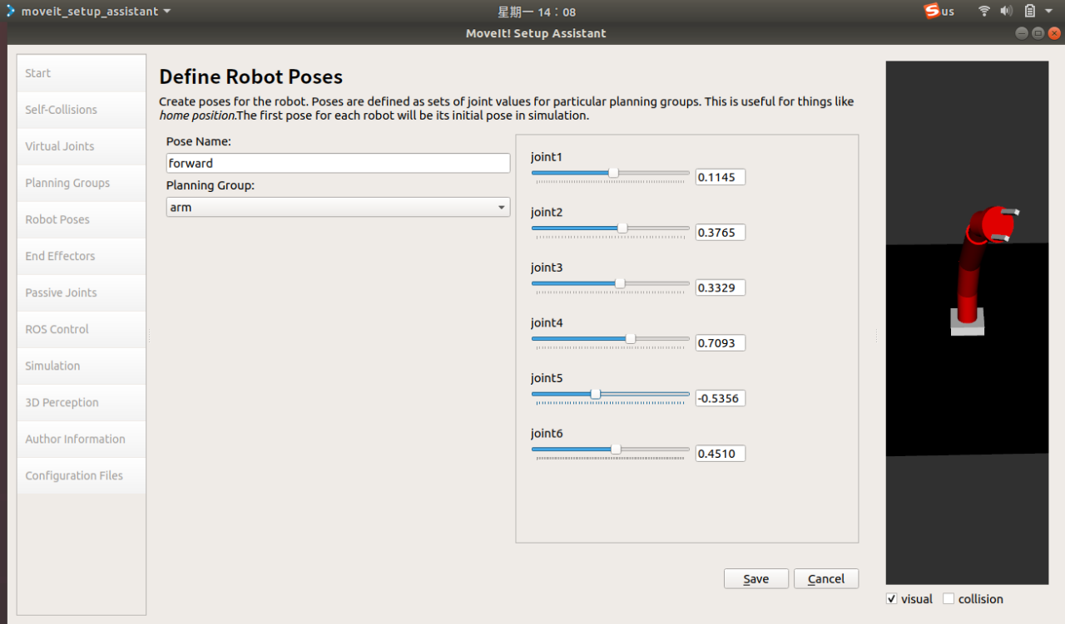Select the Robot Poses step
The height and width of the screenshot is (624, 1065).
[82, 219]
